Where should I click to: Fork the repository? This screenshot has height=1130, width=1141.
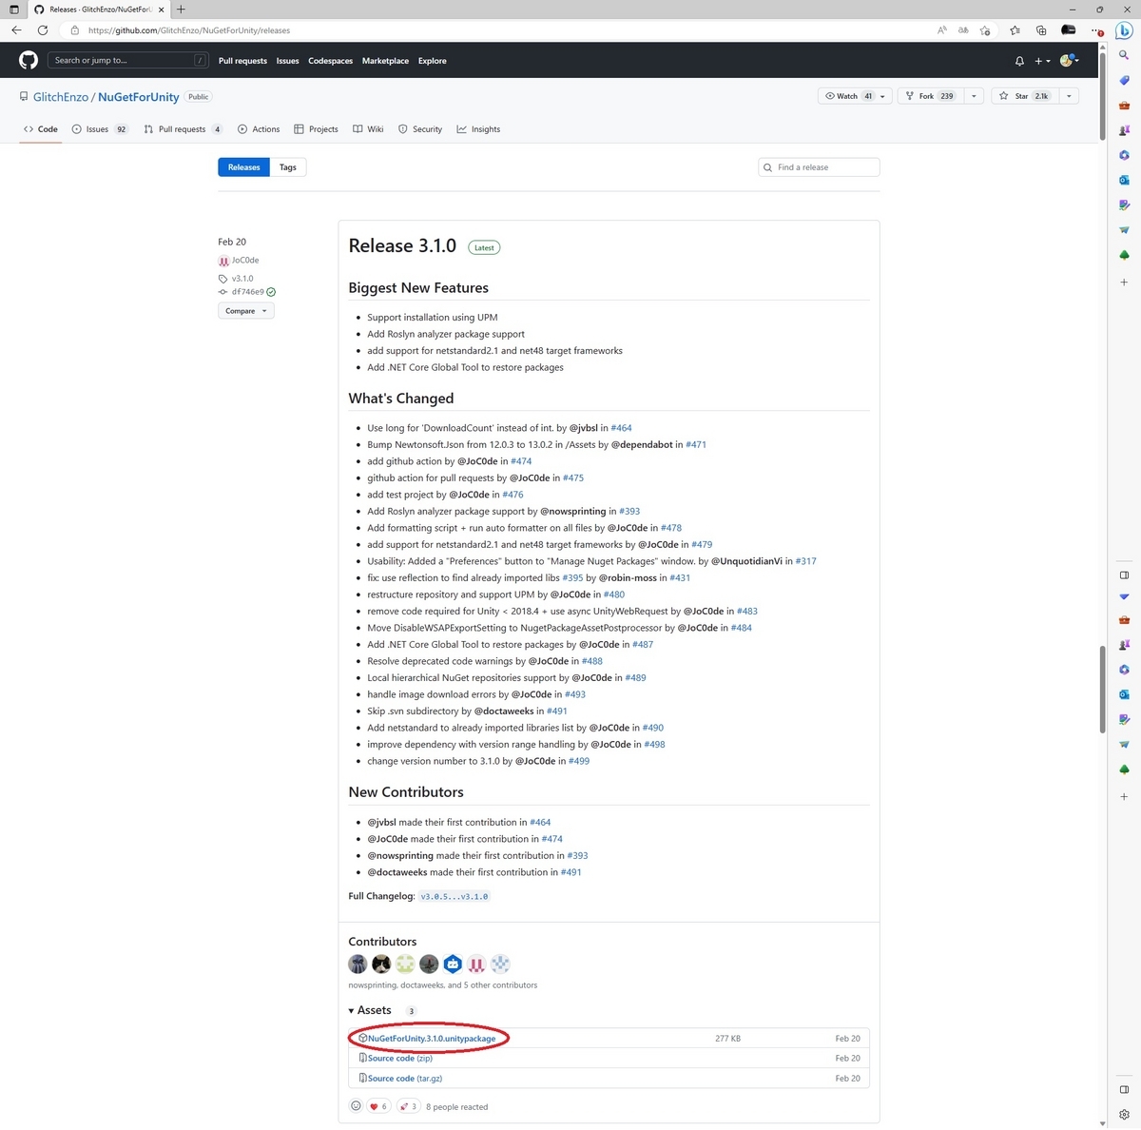point(930,96)
